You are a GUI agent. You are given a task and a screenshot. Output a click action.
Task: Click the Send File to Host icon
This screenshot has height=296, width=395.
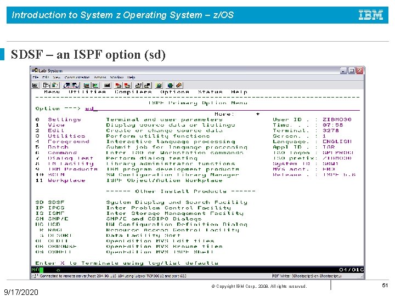pos(67,86)
